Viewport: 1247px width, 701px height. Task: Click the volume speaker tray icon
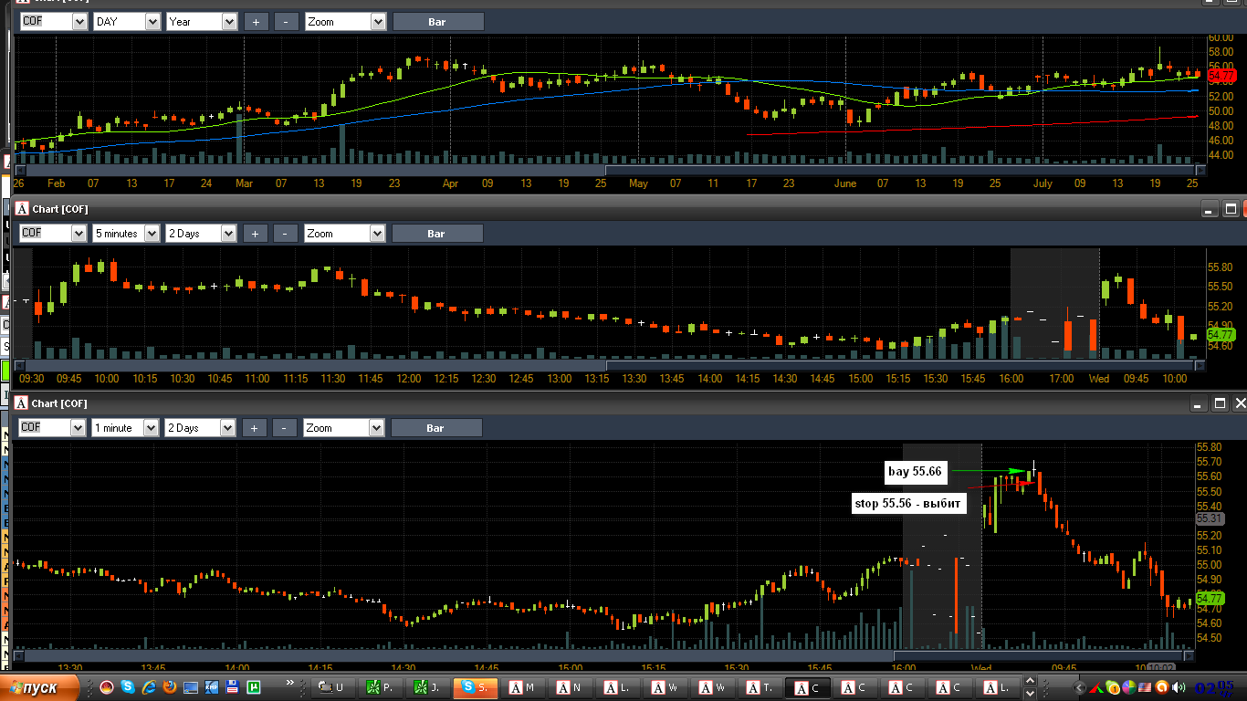(1179, 687)
